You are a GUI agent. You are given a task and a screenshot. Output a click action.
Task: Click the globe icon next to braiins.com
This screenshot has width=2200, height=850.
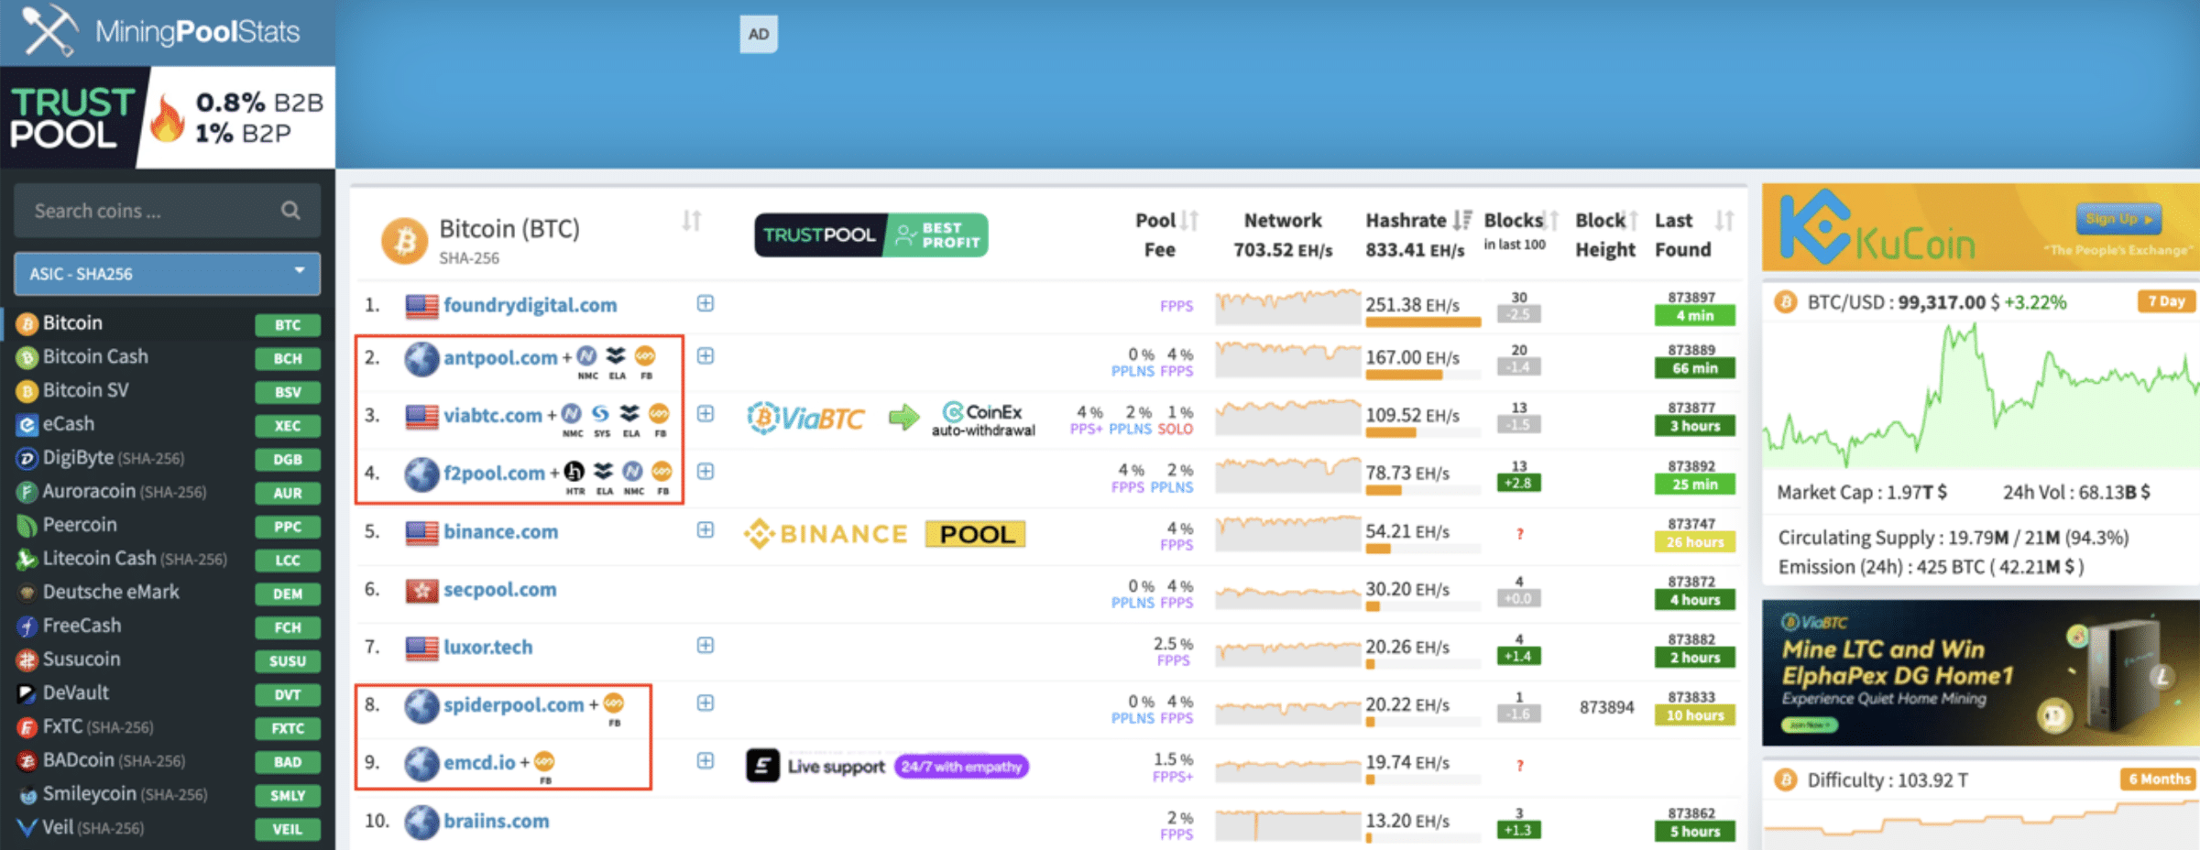pos(421,822)
